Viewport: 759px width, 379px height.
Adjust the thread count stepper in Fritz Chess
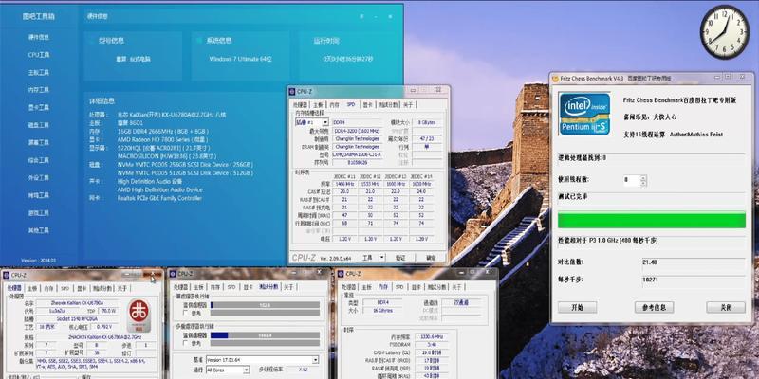[643, 181]
